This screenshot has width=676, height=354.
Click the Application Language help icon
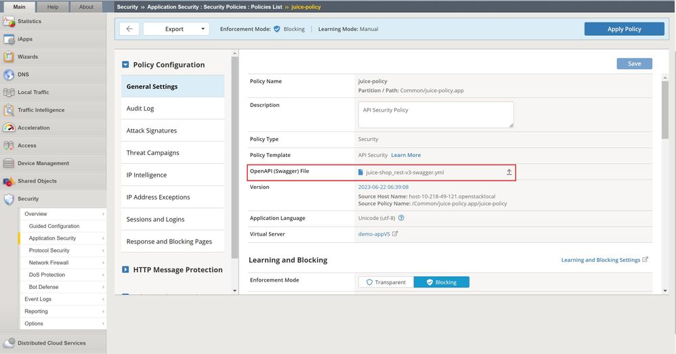pos(402,218)
